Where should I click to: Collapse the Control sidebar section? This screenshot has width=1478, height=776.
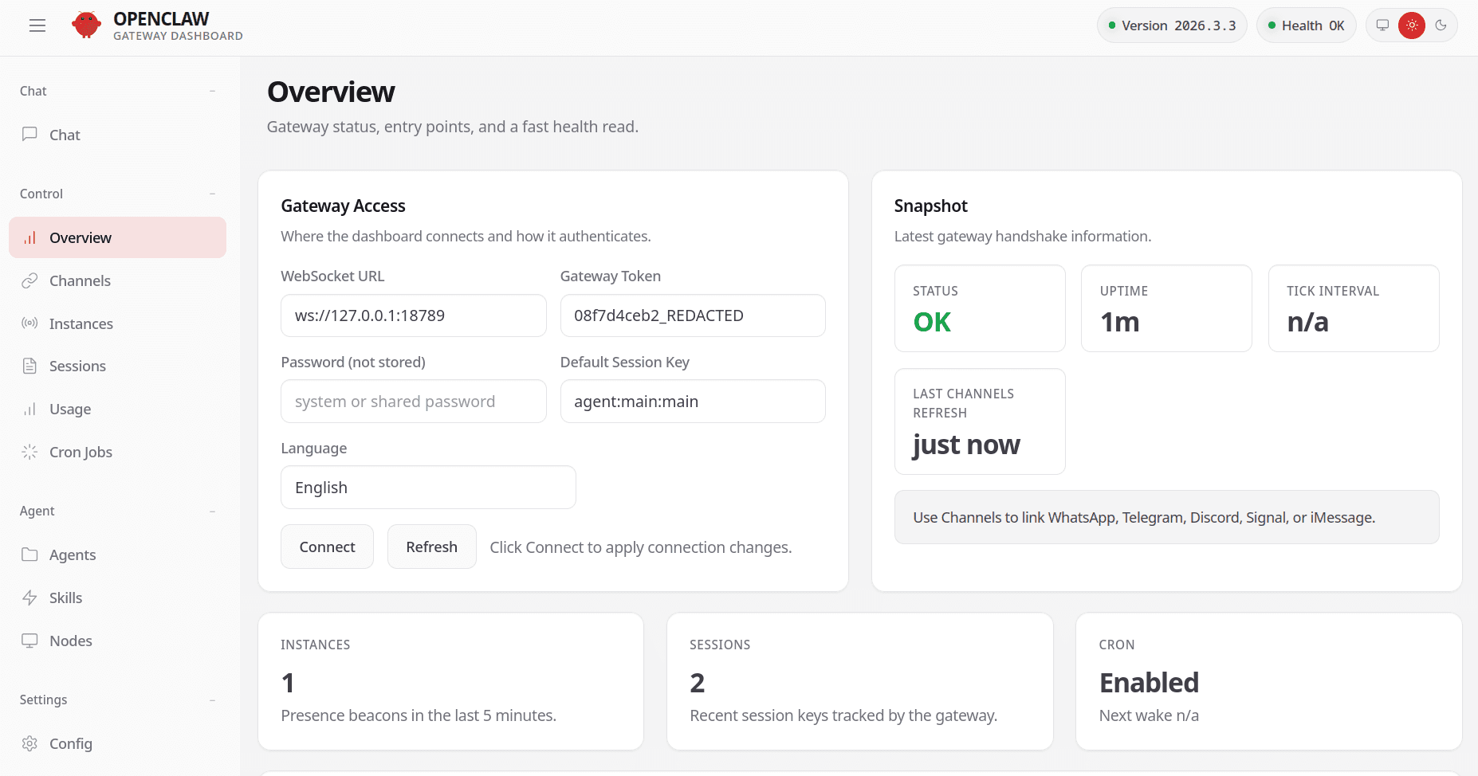point(212,194)
